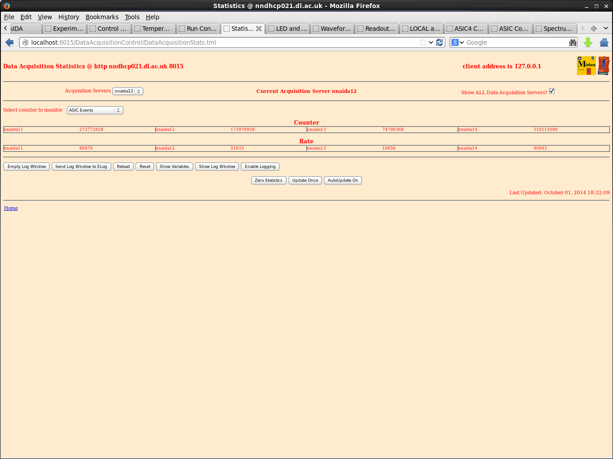Image resolution: width=613 pixels, height=459 pixels.
Task: Enable Logging for the statistics page
Action: click(260, 167)
